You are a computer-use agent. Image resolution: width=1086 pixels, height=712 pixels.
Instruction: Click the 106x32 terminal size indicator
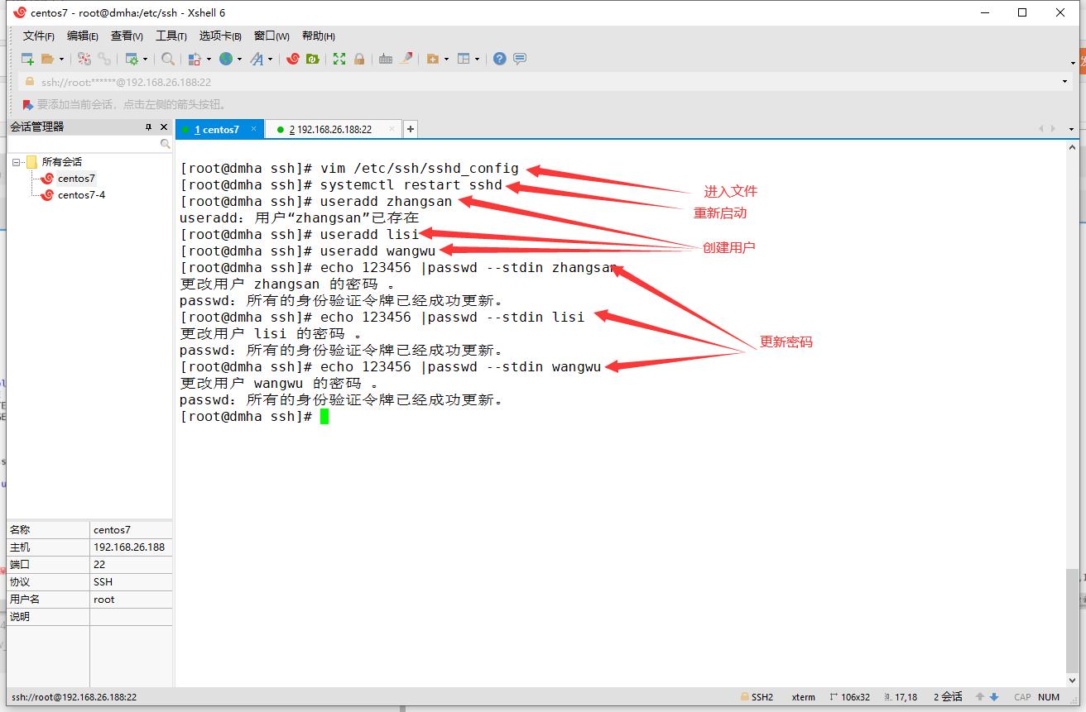click(x=849, y=697)
